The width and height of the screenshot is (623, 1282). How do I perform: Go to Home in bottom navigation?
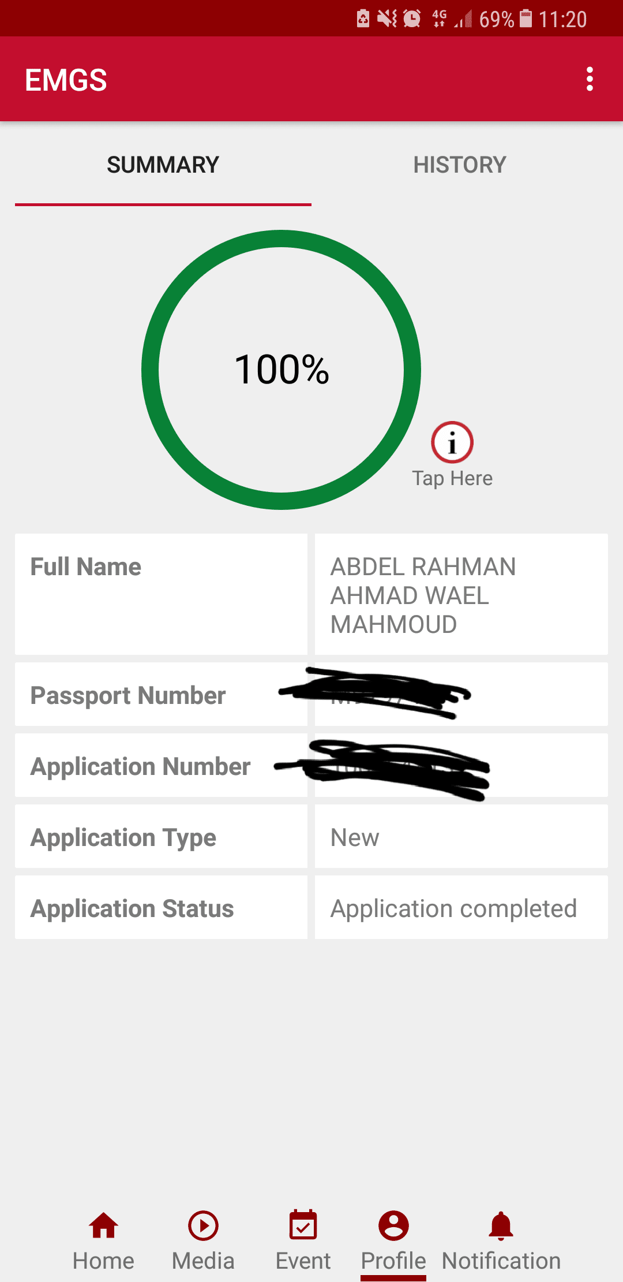tap(103, 1227)
